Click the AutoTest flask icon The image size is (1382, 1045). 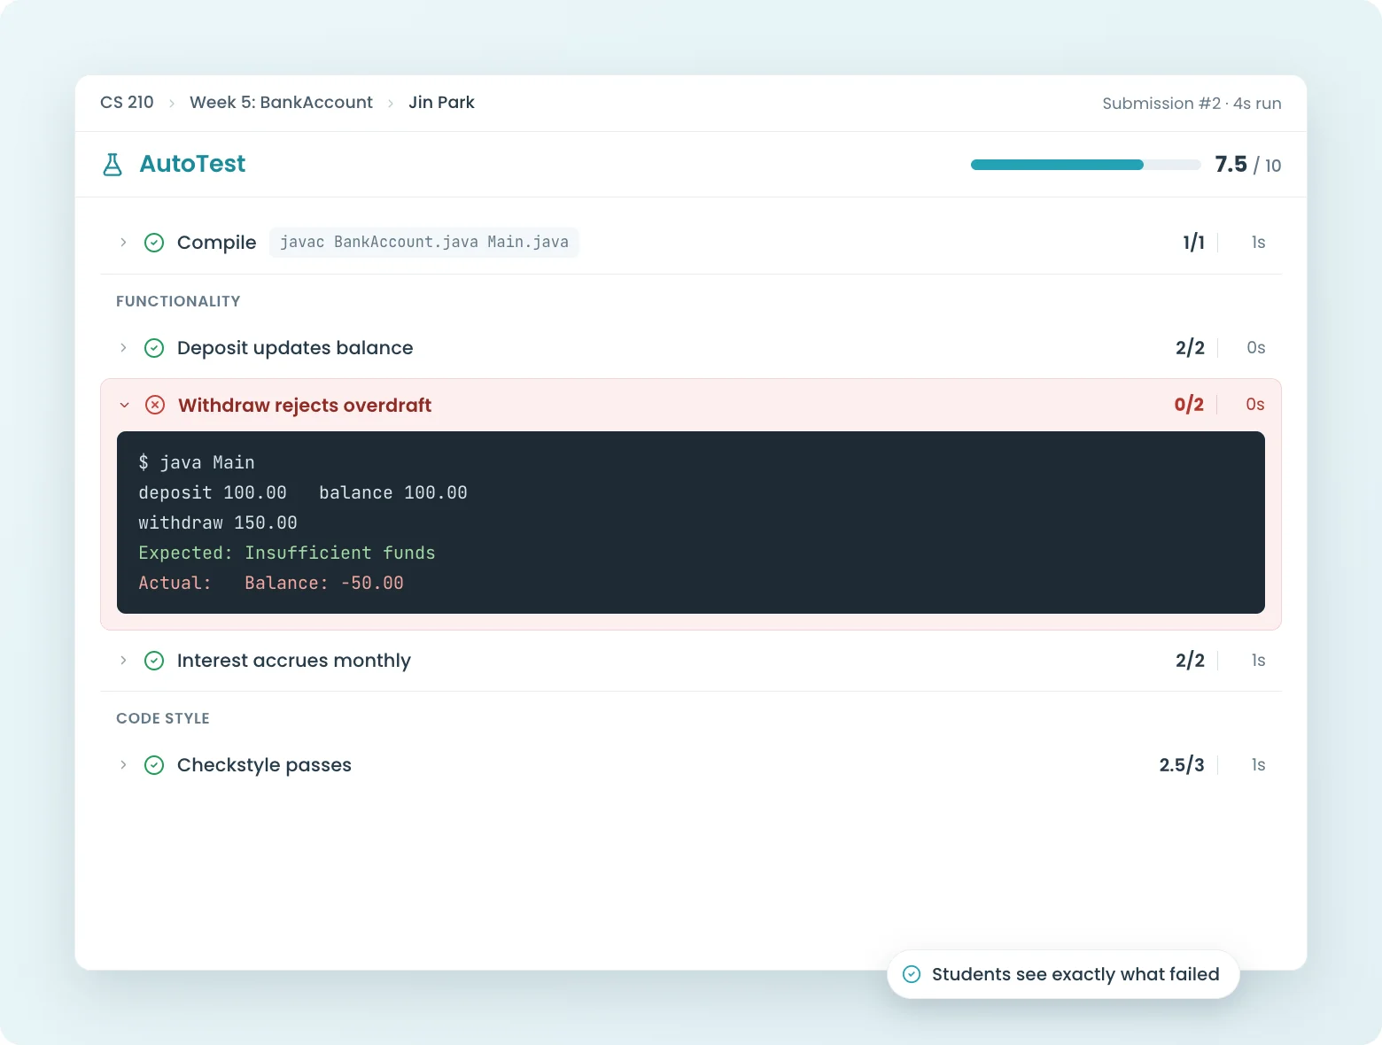pos(113,165)
